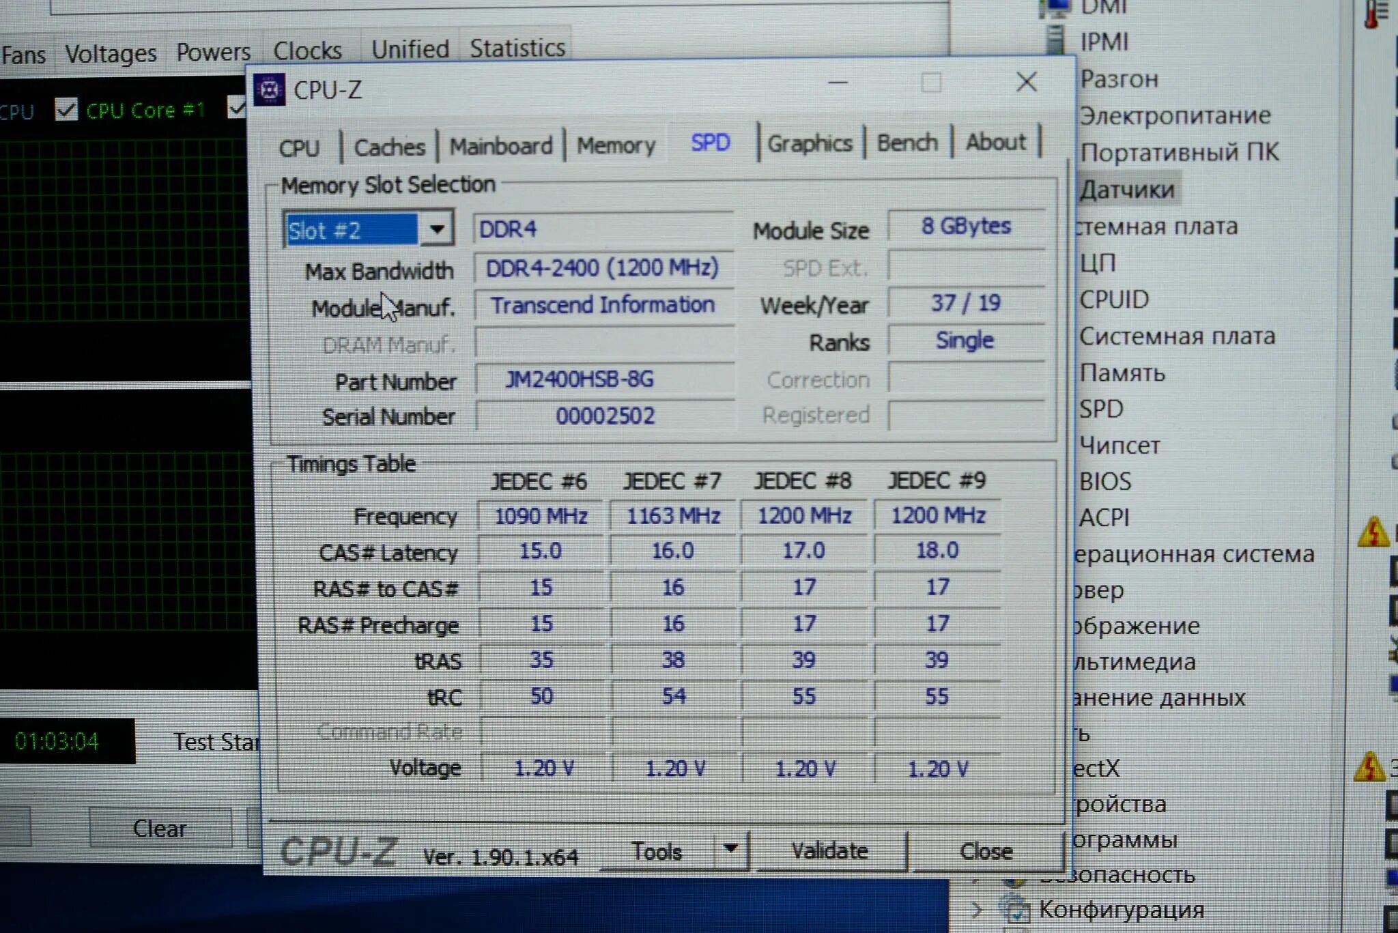Open Statistics tab in background window
Image resolution: width=1398 pixels, height=933 pixels.
pos(517,48)
